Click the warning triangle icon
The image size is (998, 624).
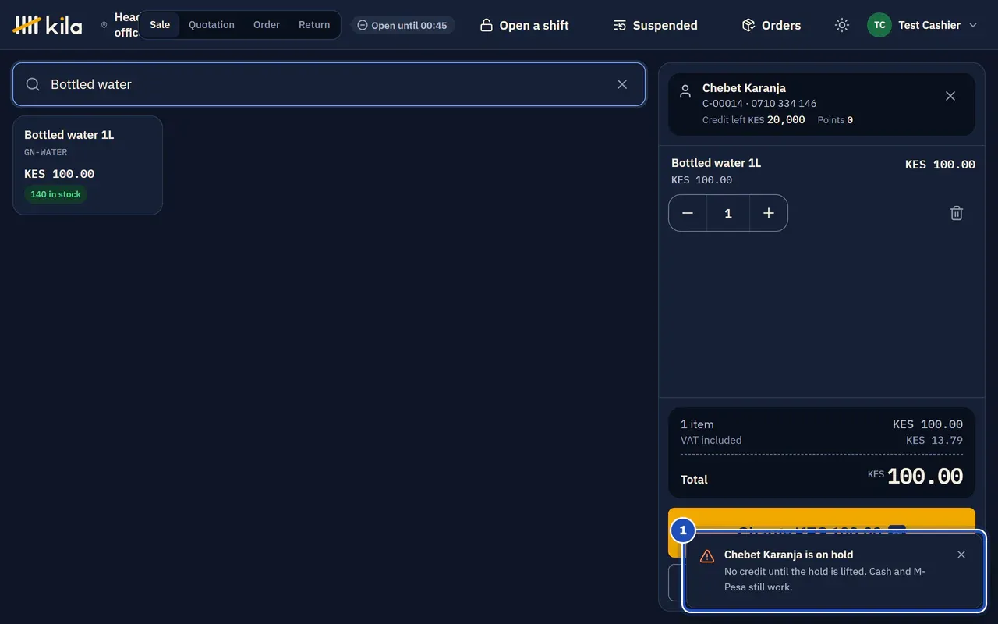click(707, 556)
